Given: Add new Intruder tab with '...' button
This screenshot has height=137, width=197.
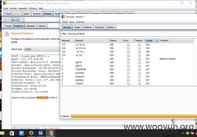Looking at the screenshot, I should [21, 20].
